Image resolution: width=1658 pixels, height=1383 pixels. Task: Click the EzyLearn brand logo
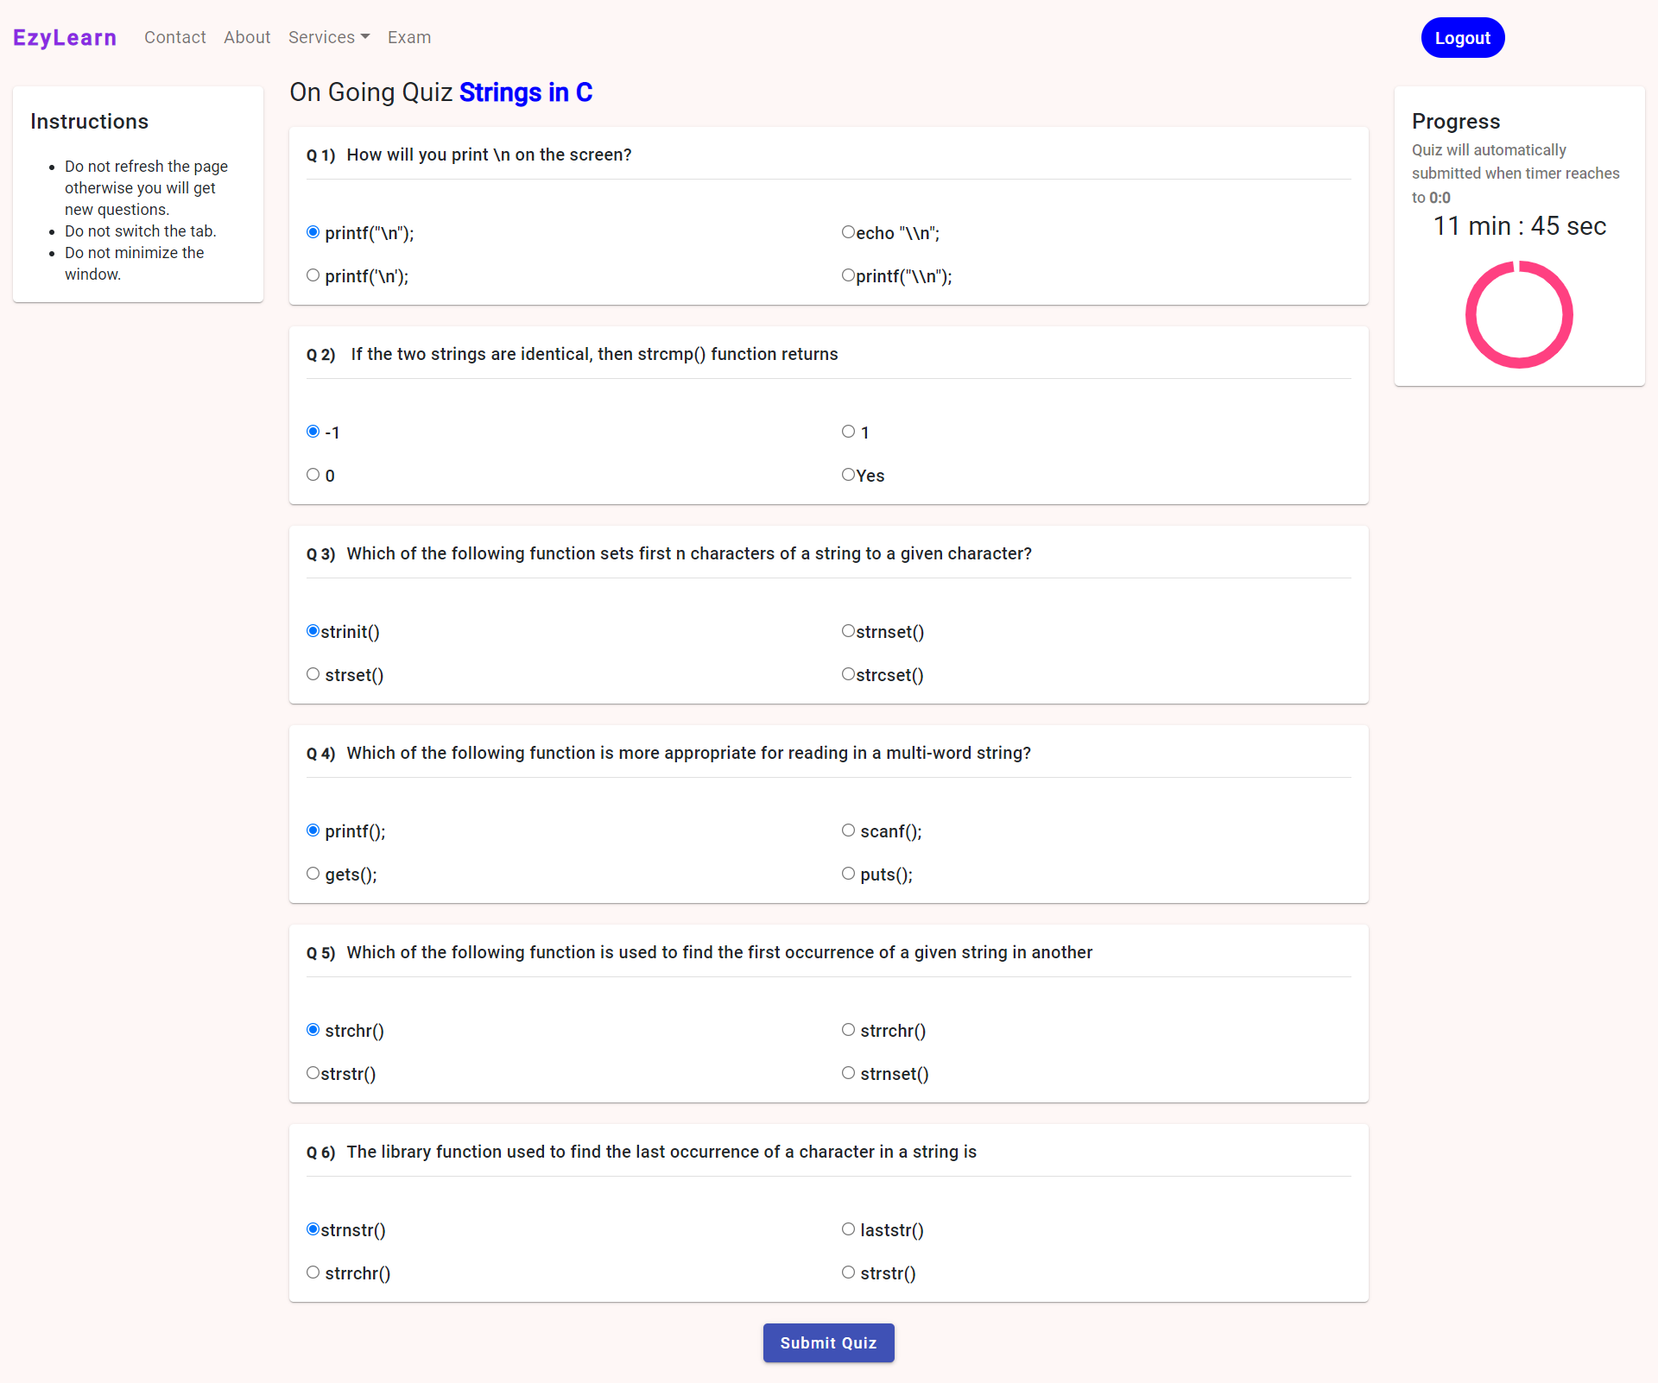[65, 37]
